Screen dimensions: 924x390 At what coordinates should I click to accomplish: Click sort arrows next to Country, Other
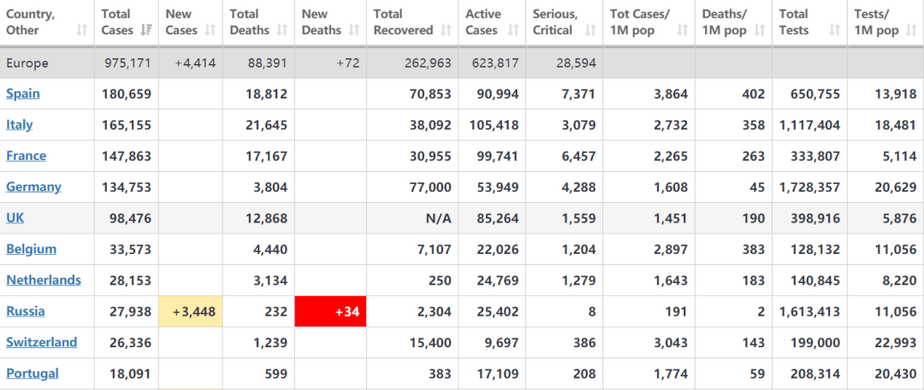pyautogui.click(x=82, y=31)
